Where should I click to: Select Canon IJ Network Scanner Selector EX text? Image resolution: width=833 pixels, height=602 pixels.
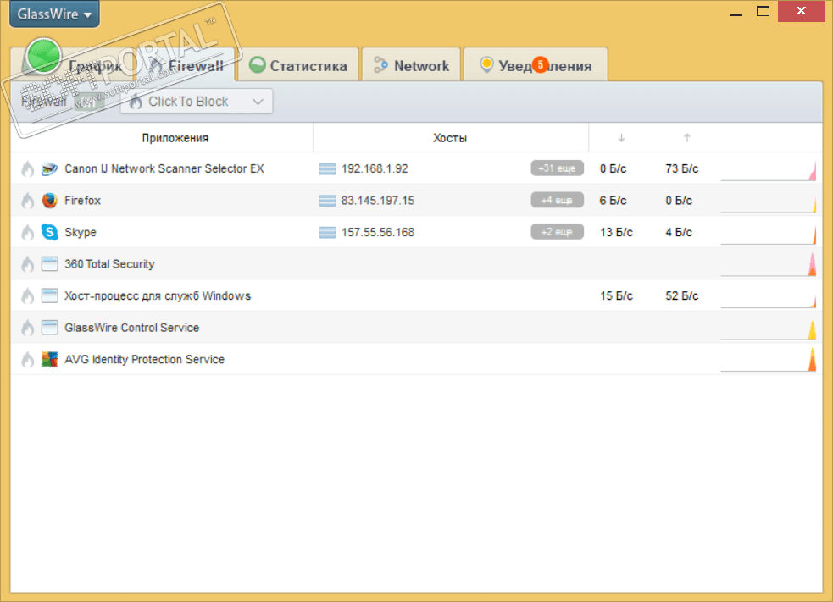point(164,168)
